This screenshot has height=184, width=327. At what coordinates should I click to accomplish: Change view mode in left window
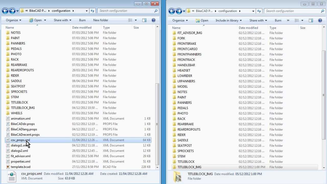point(130,20)
